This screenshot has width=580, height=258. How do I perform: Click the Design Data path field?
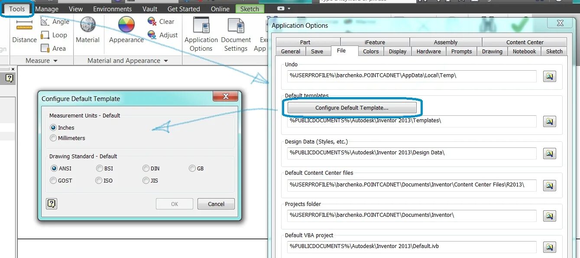(x=412, y=153)
